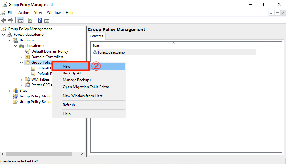
Task: Toggle the Show/Hide Console Tree icon
Action: pyautogui.click(x=21, y=21)
